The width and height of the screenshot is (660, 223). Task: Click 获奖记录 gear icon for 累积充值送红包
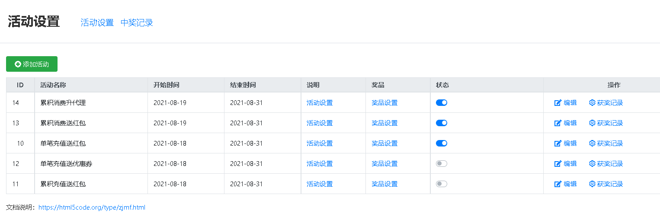click(x=592, y=184)
